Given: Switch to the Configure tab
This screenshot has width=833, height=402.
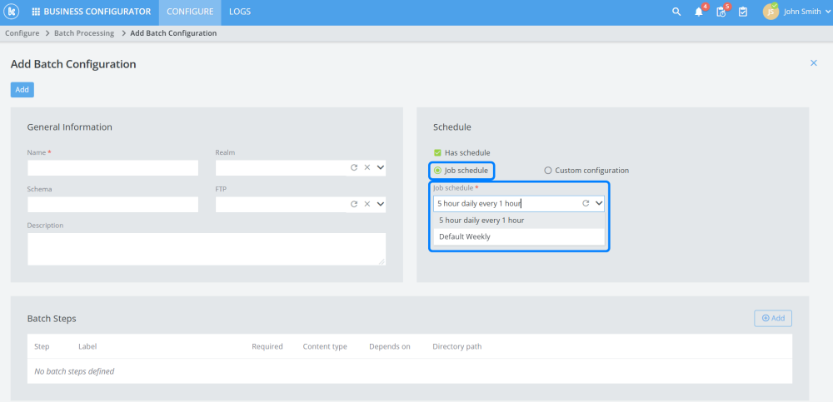Looking at the screenshot, I should click(190, 12).
